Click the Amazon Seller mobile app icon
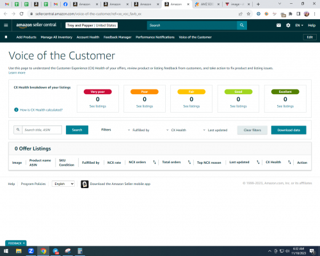 (x=84, y=184)
